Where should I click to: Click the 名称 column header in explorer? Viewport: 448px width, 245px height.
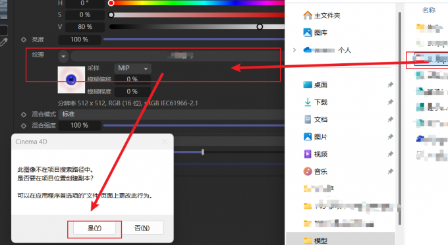(429, 11)
